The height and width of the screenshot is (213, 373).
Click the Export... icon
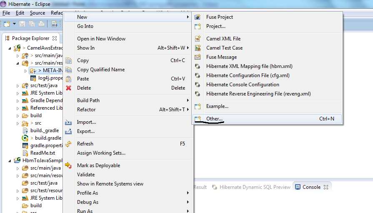68,131
